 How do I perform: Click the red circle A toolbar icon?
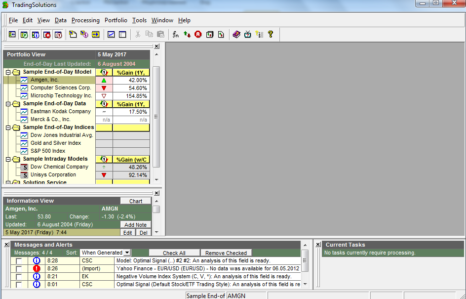pyautogui.click(x=198, y=35)
